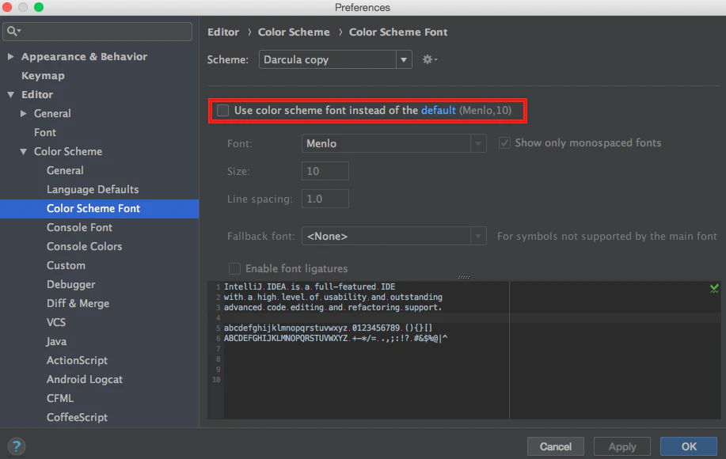Open Android Logcat color settings
726x459 pixels.
coord(85,379)
